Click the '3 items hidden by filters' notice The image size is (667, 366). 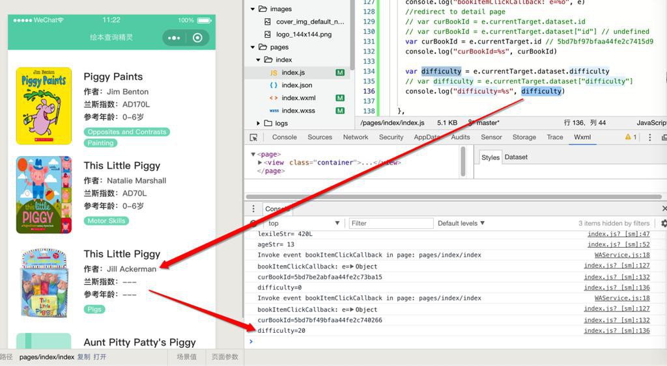614,223
